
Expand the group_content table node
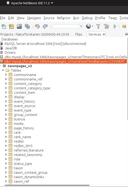6,115
